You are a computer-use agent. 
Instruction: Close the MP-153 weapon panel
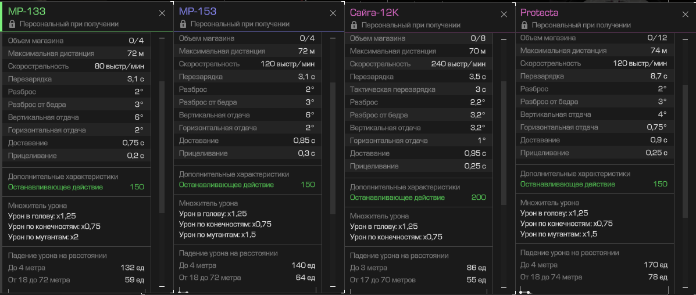tap(333, 13)
